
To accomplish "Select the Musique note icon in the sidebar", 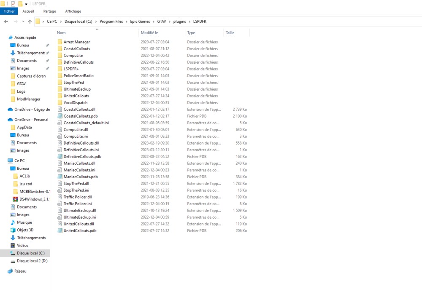I will (x=14, y=222).
